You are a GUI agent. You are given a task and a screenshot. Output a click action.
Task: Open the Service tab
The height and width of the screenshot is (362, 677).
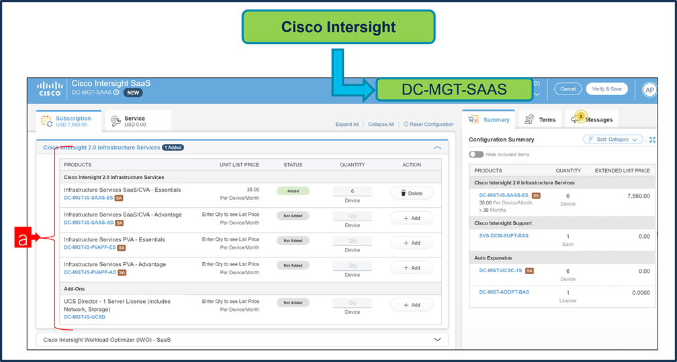coord(138,121)
